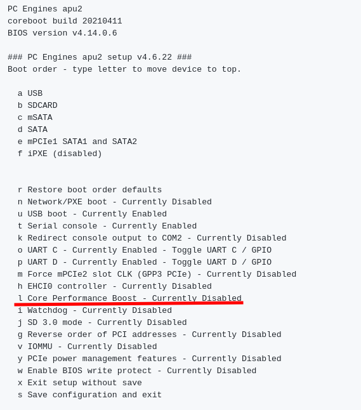The height and width of the screenshot is (410, 361).
Task: Select the mPCIe1 SATA1 and SATA2 entry
Action: pyautogui.click(x=77, y=142)
